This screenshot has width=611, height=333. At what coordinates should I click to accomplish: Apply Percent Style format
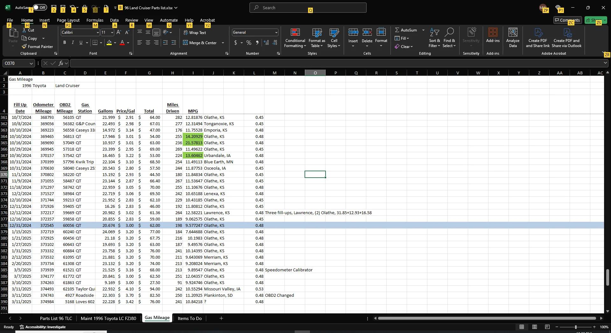pyautogui.click(x=249, y=43)
